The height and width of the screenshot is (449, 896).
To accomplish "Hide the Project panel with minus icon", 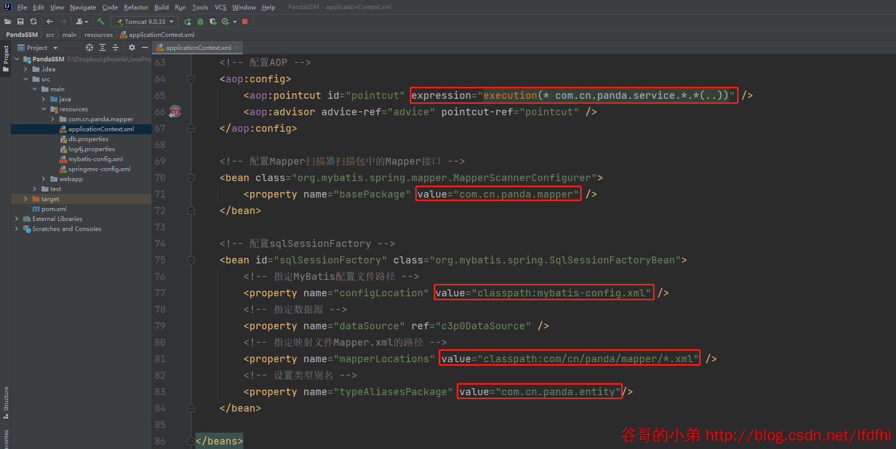I will tap(145, 47).
